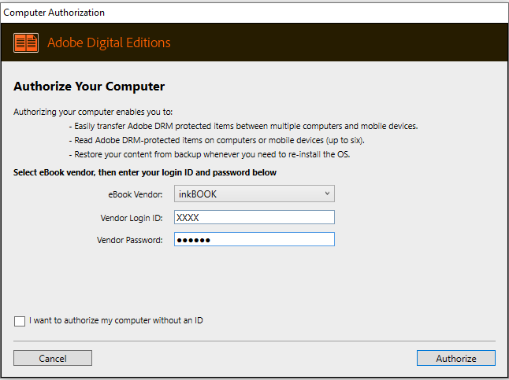The image size is (509, 380).
Task: Open the eBook Vendor dropdown showing inkBOOK
Action: 254,194
